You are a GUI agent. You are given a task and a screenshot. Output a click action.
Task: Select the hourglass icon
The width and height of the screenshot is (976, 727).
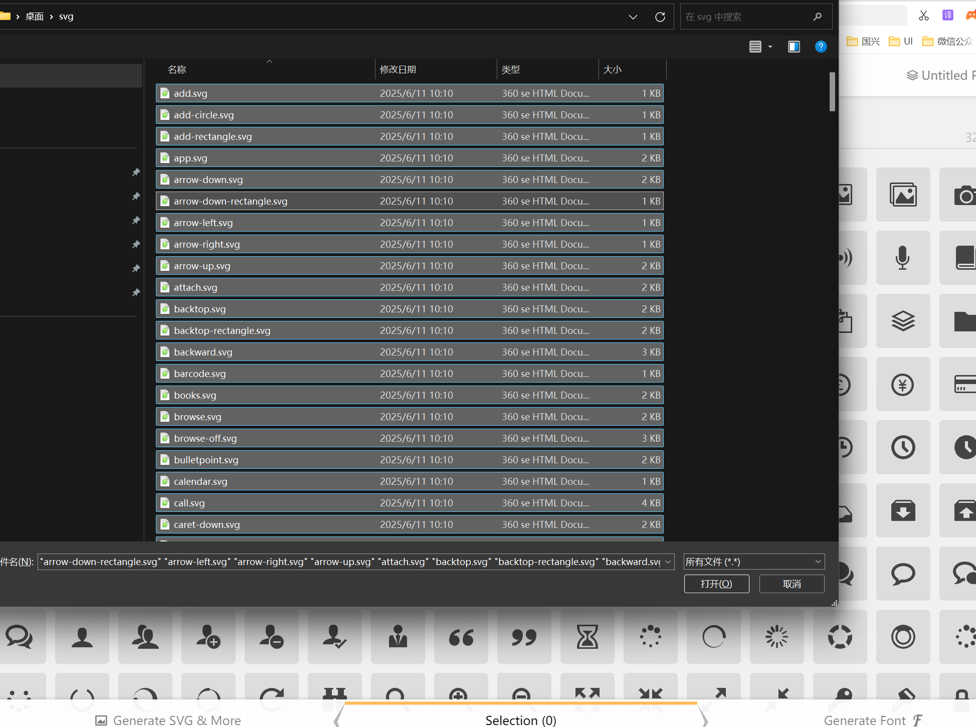coord(587,637)
